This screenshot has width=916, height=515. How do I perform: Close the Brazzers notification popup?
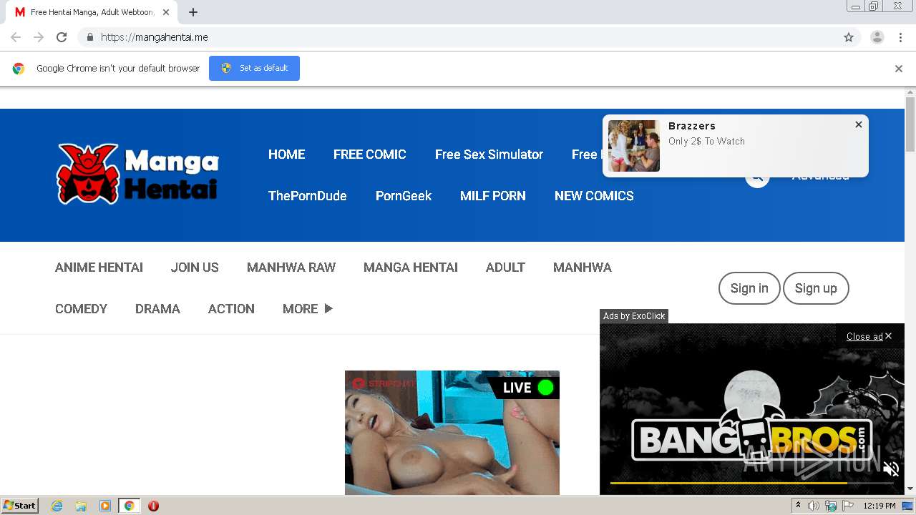[859, 124]
